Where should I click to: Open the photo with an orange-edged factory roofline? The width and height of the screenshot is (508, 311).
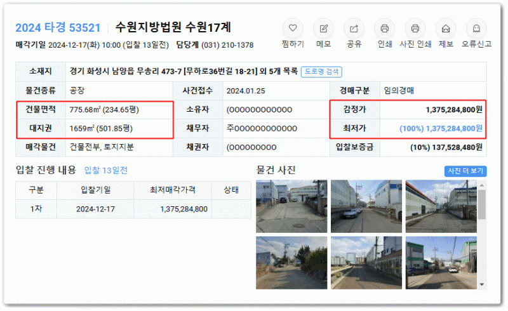coord(441,206)
